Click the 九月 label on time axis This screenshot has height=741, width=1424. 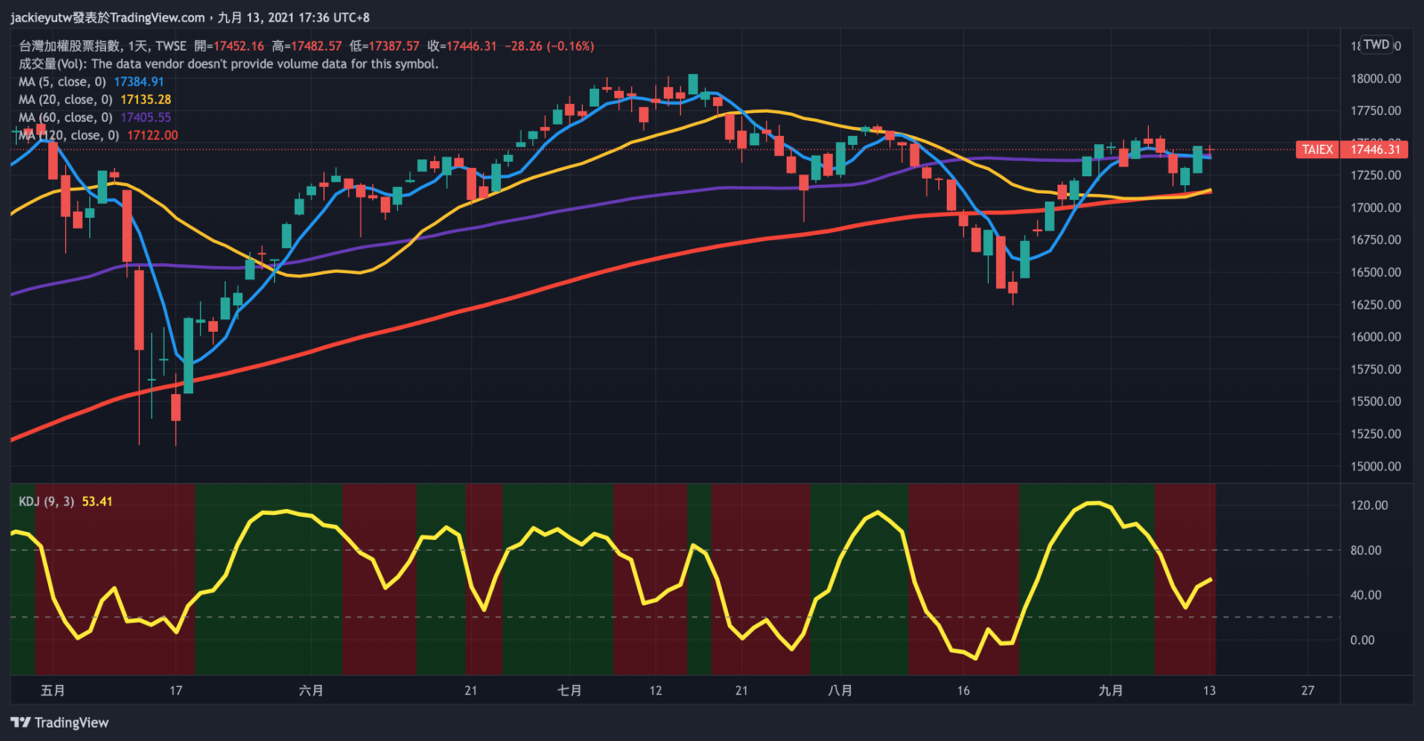tap(1110, 690)
